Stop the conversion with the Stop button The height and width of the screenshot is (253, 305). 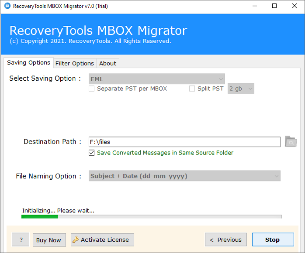point(273,239)
